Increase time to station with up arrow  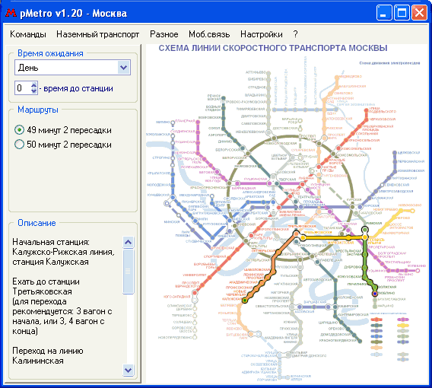33,85
